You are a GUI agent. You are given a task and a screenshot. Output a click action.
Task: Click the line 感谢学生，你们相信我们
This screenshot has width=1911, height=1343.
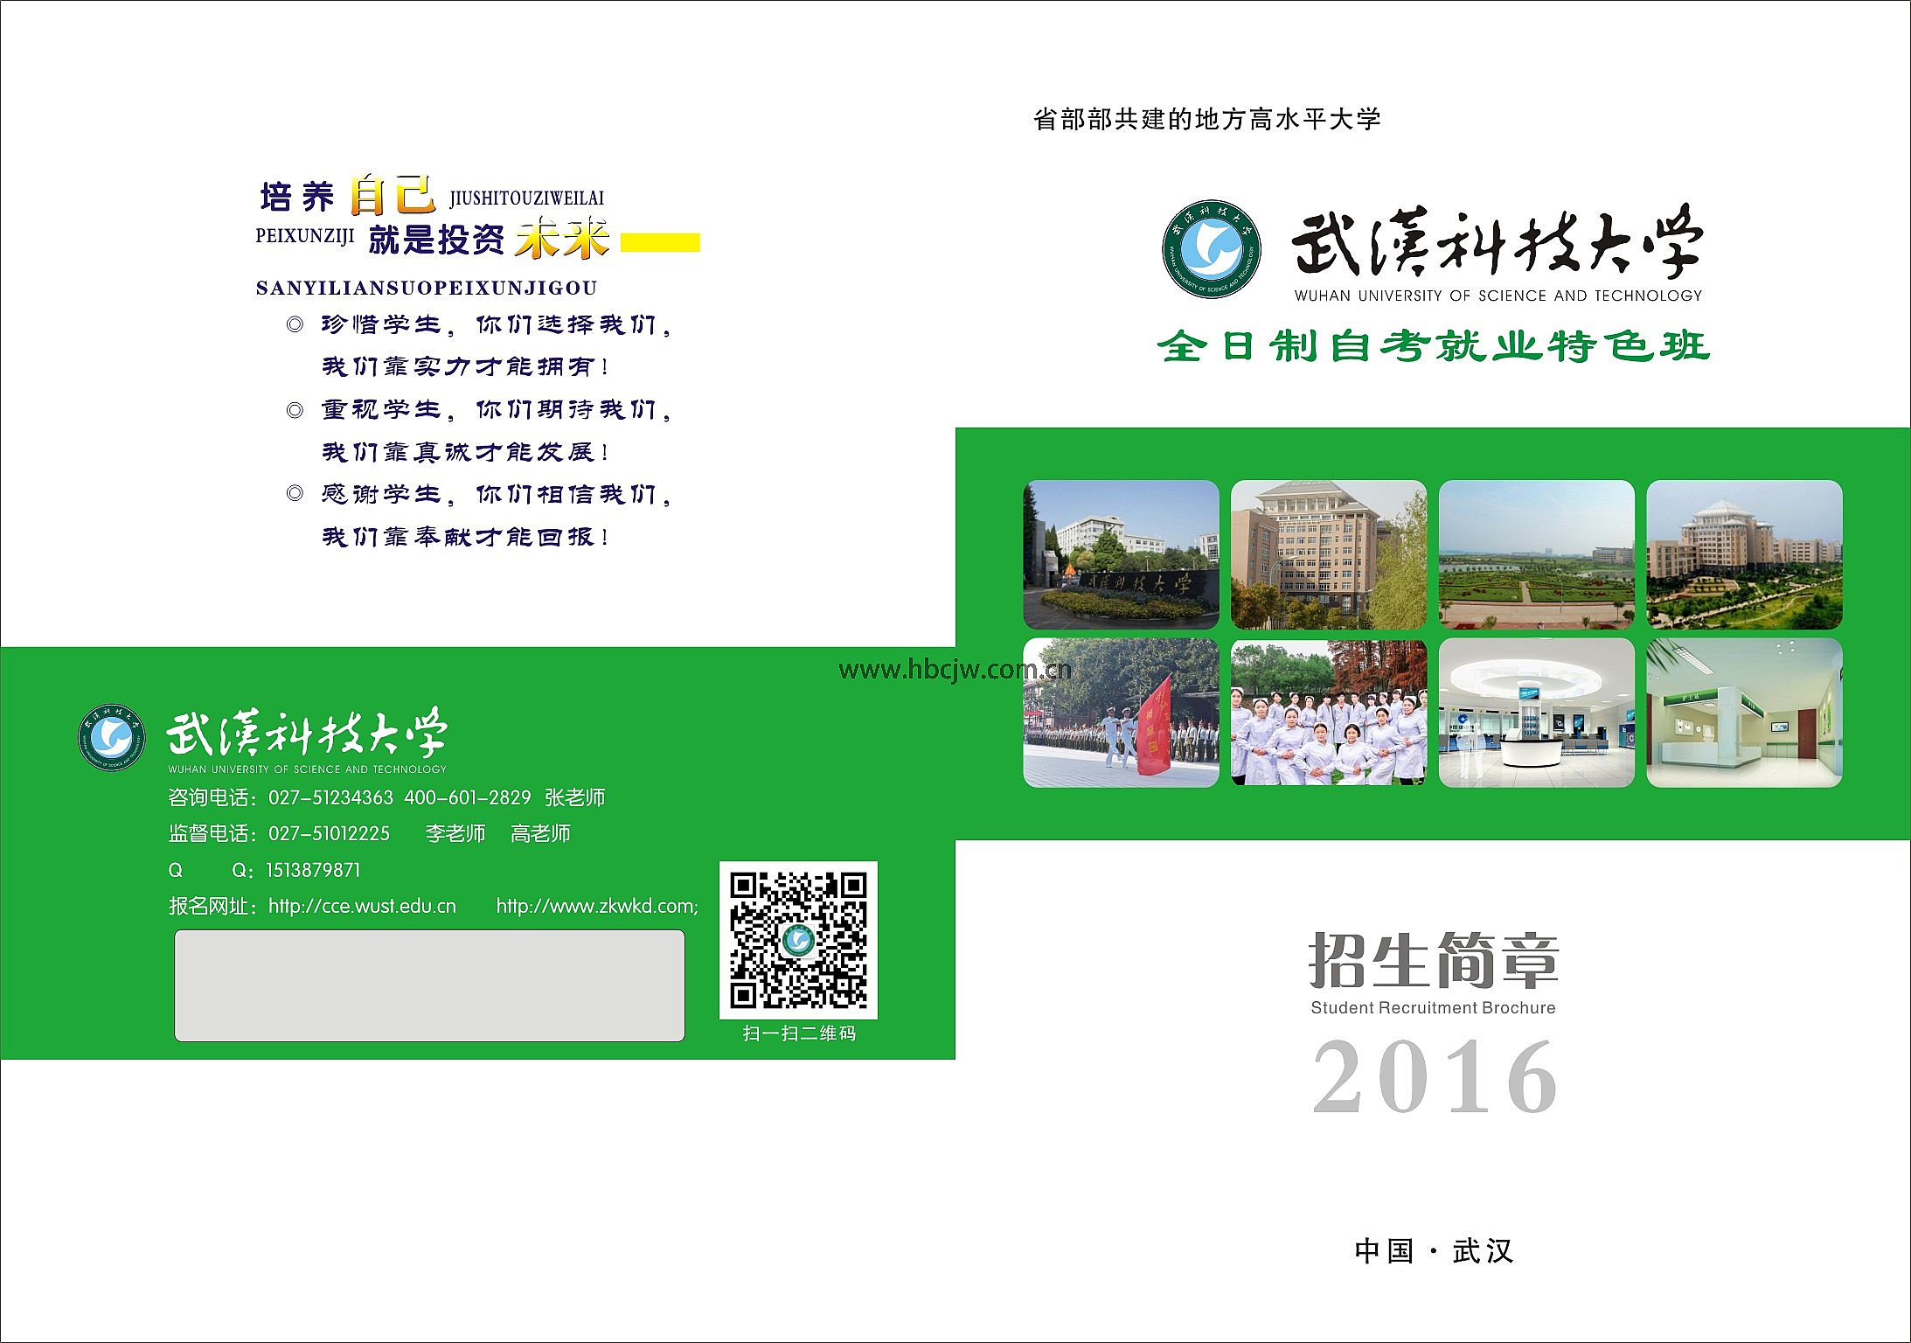point(496,494)
